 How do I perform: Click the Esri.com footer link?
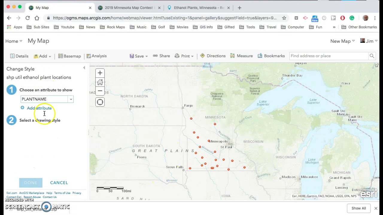tap(12, 193)
